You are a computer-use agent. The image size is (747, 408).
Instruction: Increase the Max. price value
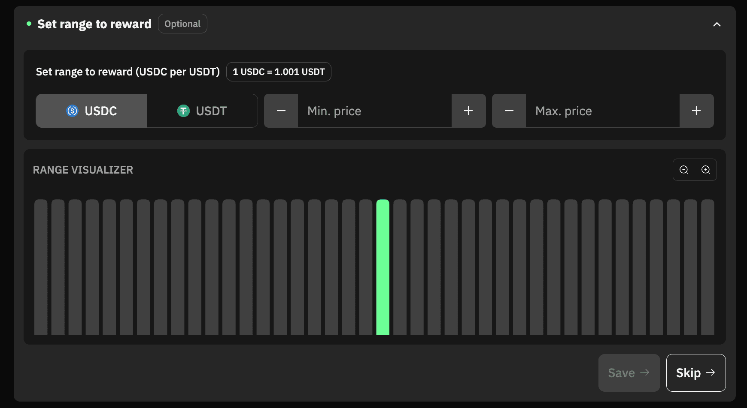696,111
